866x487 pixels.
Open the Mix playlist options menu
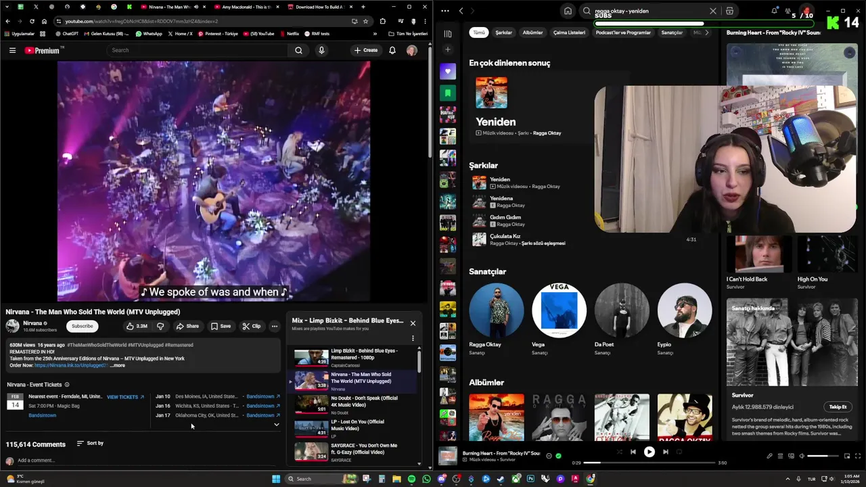[413, 338]
